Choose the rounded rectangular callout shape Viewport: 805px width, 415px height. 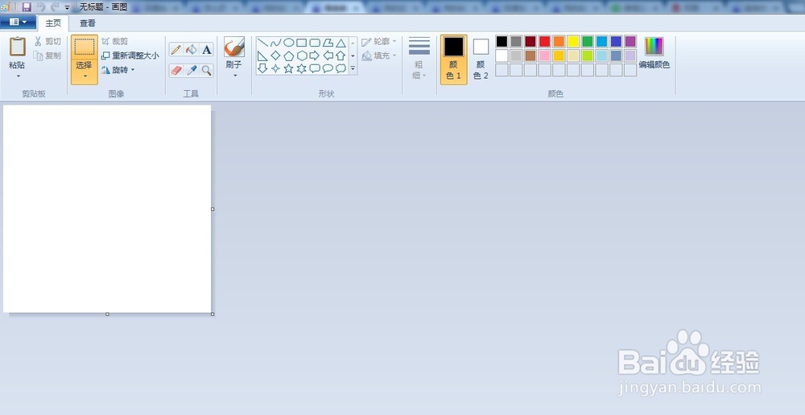pyautogui.click(x=315, y=68)
